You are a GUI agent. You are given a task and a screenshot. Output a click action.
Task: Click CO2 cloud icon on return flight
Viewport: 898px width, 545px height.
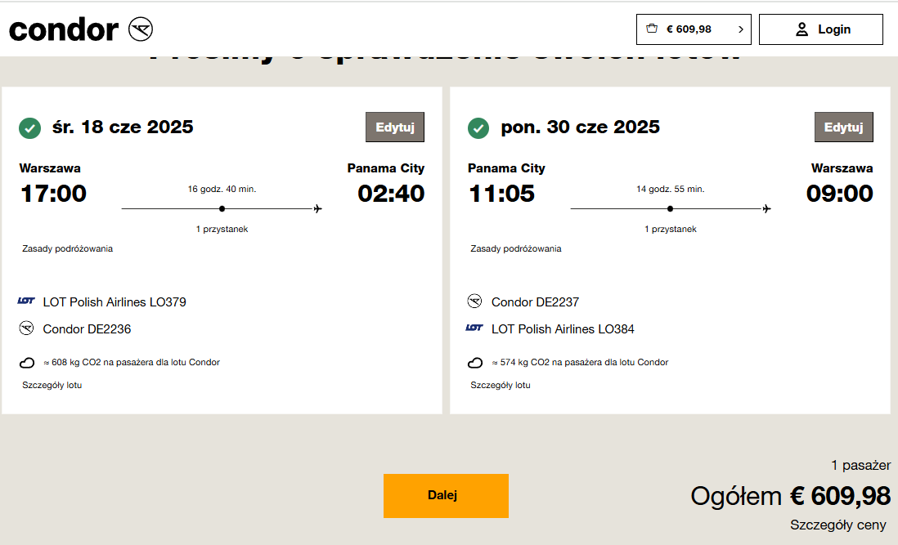click(475, 363)
